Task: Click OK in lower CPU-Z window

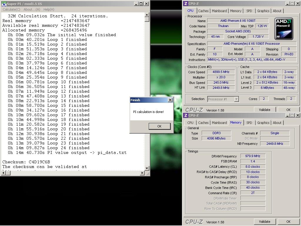Action: [288, 222]
